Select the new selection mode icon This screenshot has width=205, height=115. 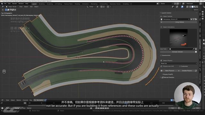click(x=6, y=10)
